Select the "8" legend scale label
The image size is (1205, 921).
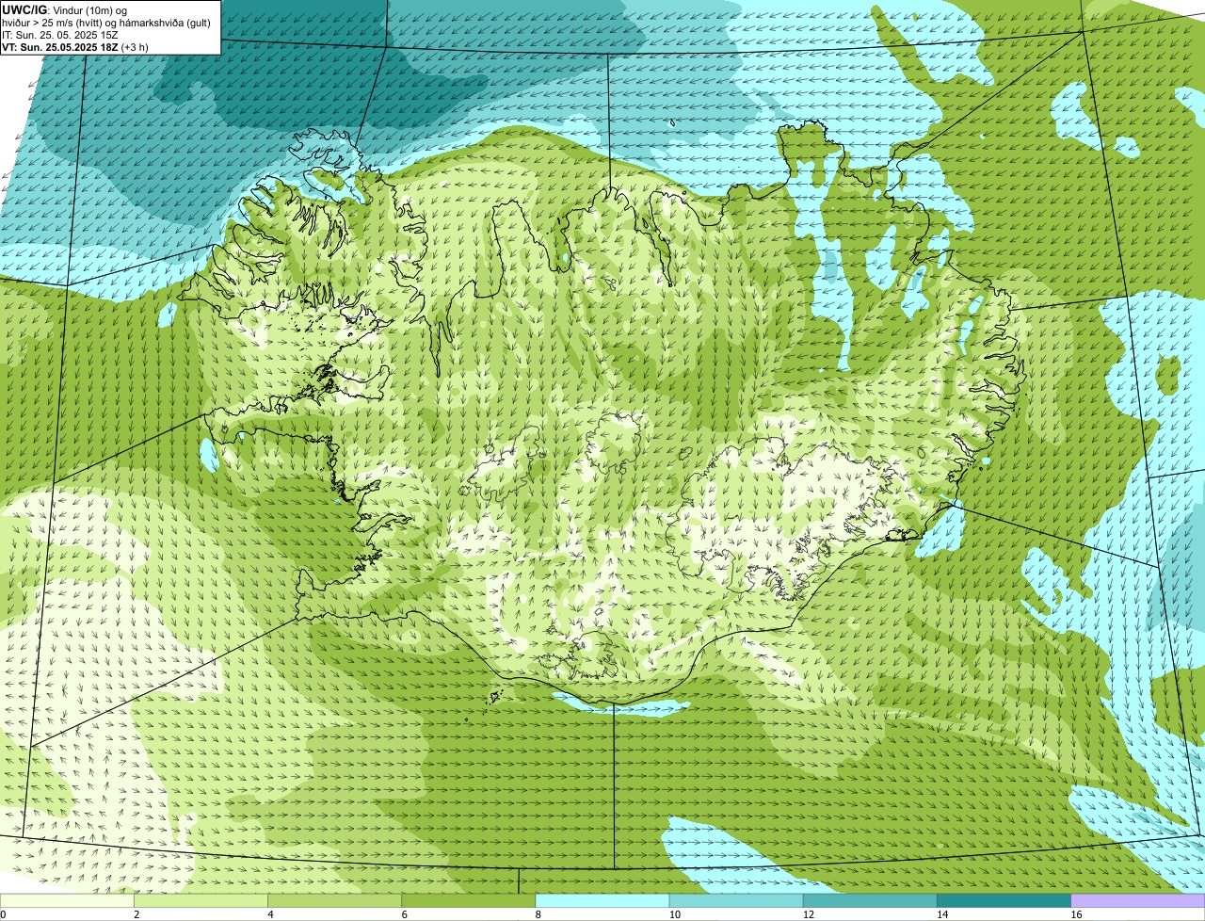[538, 914]
